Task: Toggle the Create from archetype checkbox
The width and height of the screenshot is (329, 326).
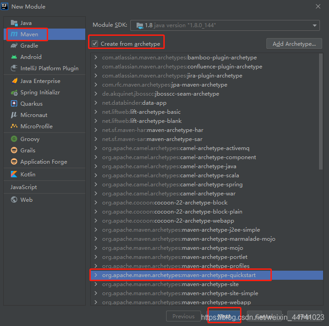Action: 95,44
